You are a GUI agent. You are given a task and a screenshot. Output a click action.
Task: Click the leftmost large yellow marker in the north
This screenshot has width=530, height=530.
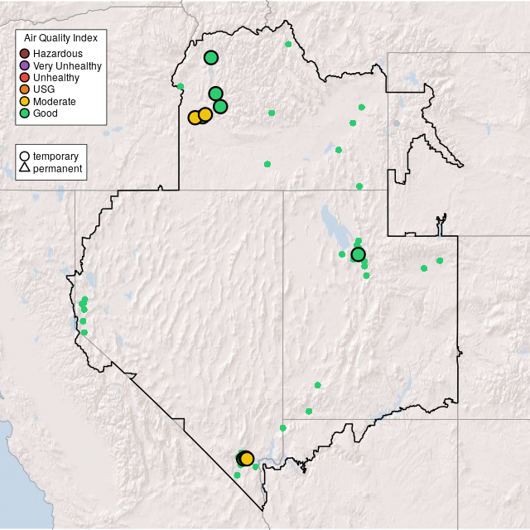pyautogui.click(x=195, y=118)
